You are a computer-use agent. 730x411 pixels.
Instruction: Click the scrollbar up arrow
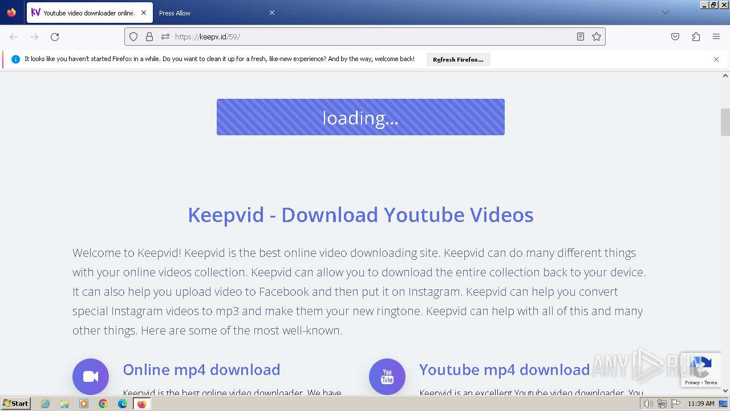[725, 75]
